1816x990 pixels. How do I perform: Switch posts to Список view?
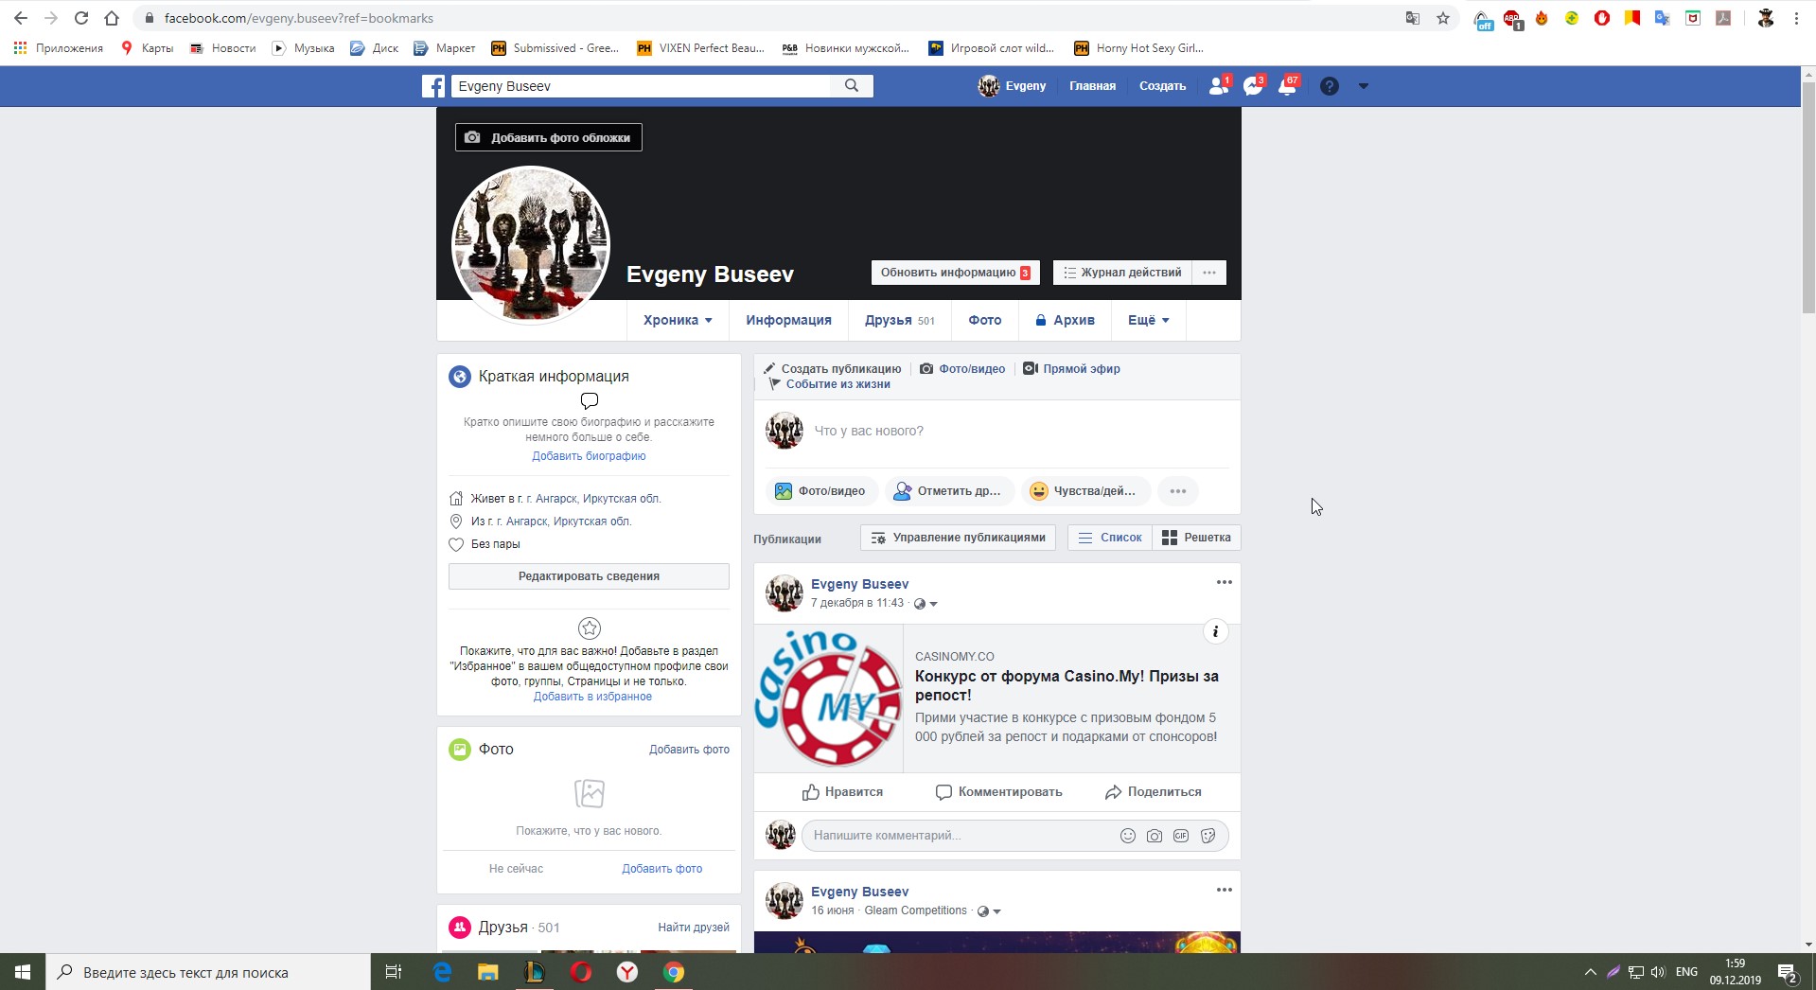point(1110,538)
